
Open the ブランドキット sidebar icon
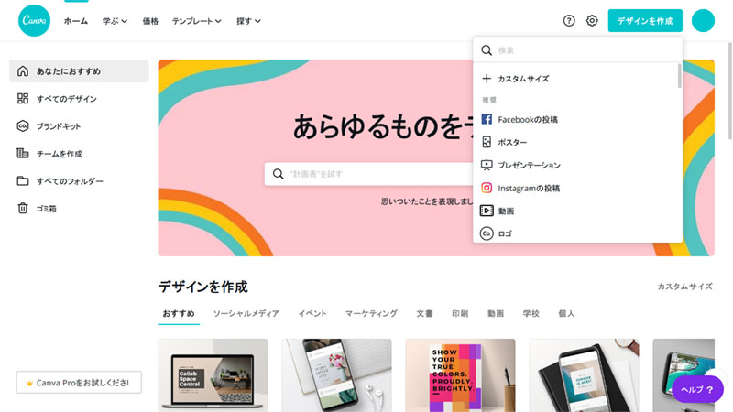point(22,126)
